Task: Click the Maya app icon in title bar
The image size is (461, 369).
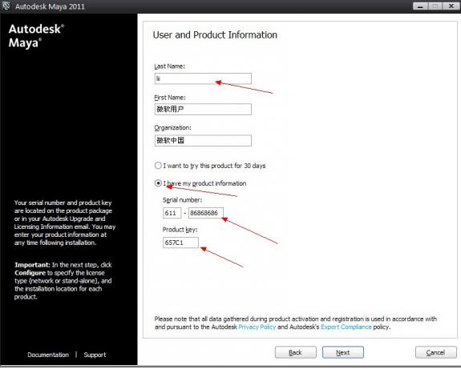Action: tap(6, 6)
